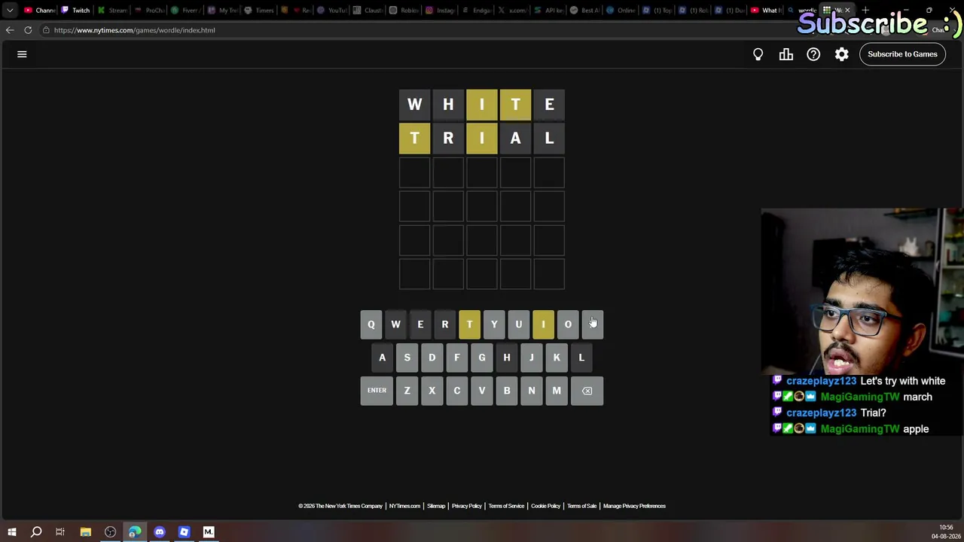
Task: Tap the C key on the Wordle keyboard
Action: coord(456,391)
